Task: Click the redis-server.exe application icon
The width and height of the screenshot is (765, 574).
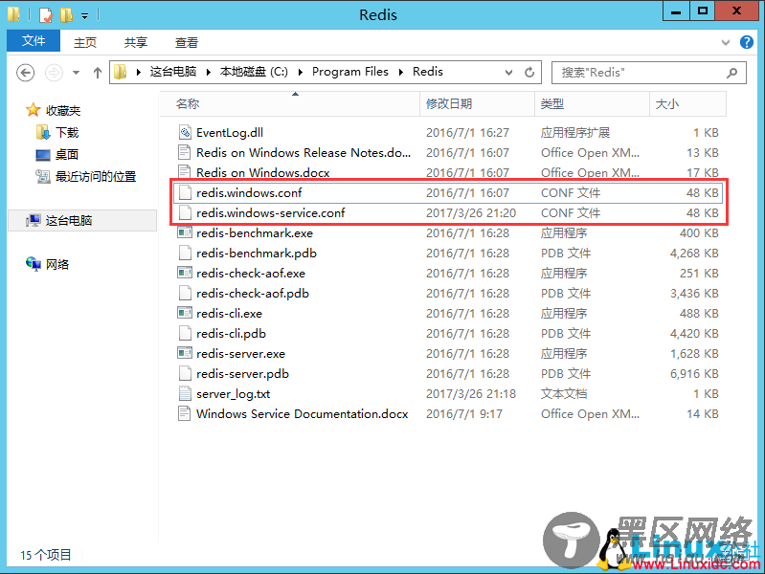Action: (185, 353)
